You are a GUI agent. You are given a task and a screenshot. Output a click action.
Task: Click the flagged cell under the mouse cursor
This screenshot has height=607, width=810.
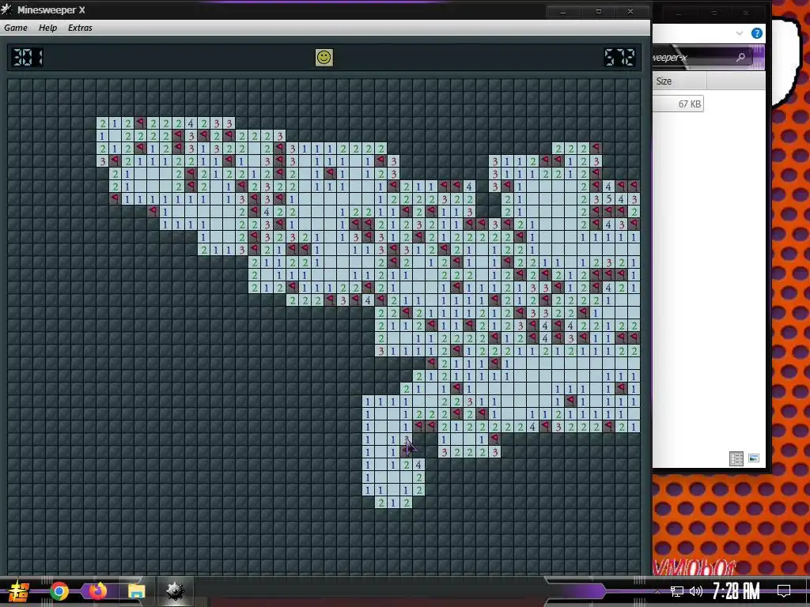(406, 452)
